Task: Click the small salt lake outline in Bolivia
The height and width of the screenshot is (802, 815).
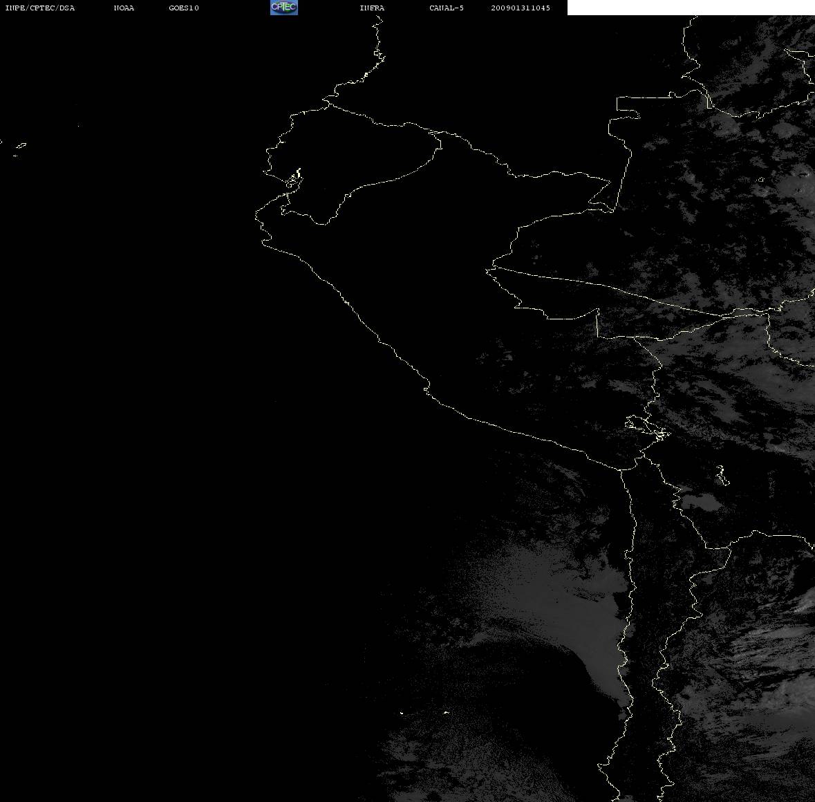Action: click(x=722, y=476)
